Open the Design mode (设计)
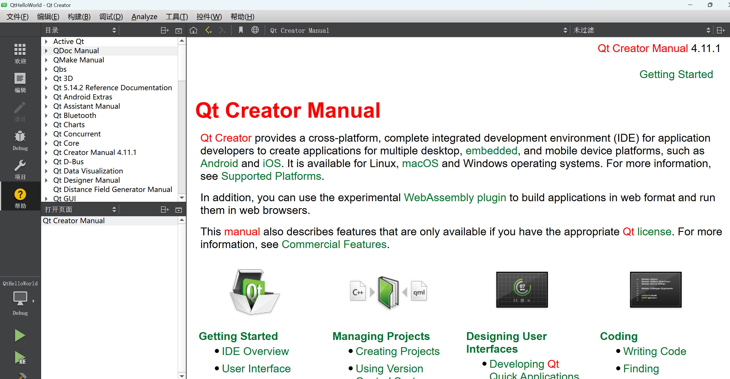Screen dimensions: 730x379 pos(20,111)
